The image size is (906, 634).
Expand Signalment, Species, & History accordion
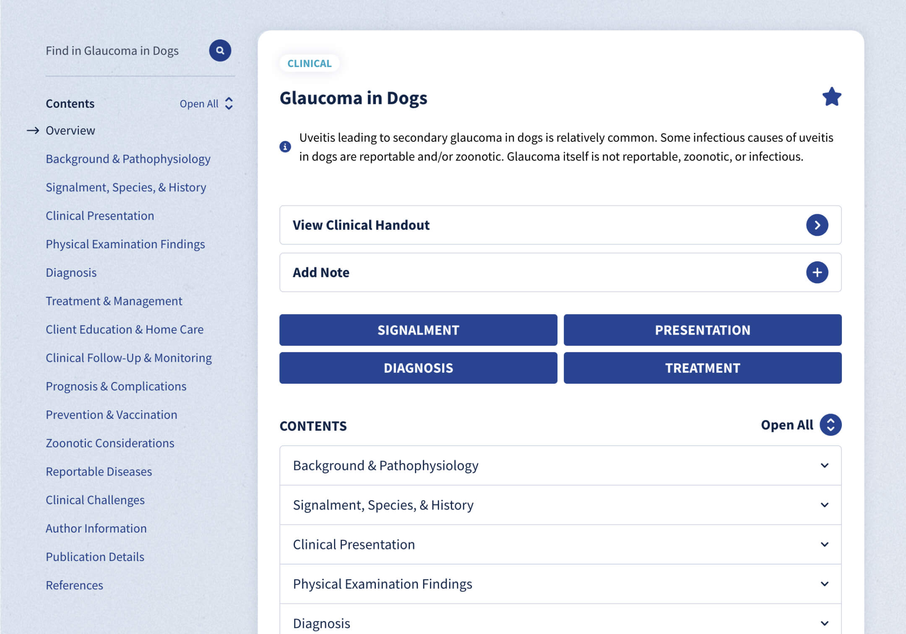tap(824, 505)
